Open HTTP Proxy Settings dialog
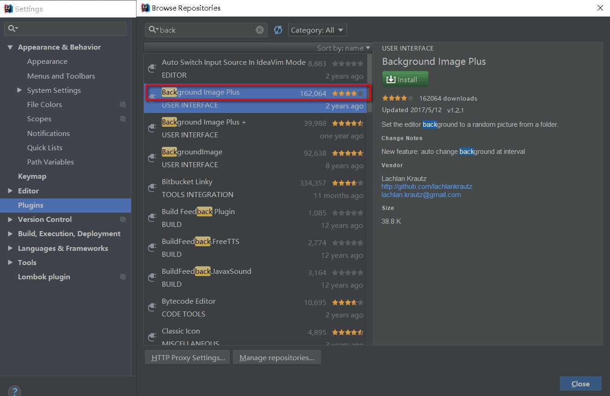Viewport: 610px width, 396px height. tap(187, 357)
